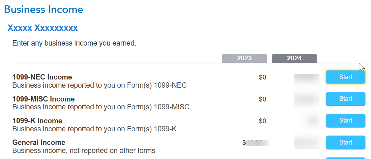
Task: Click the General Income row title
Action: (x=39, y=142)
